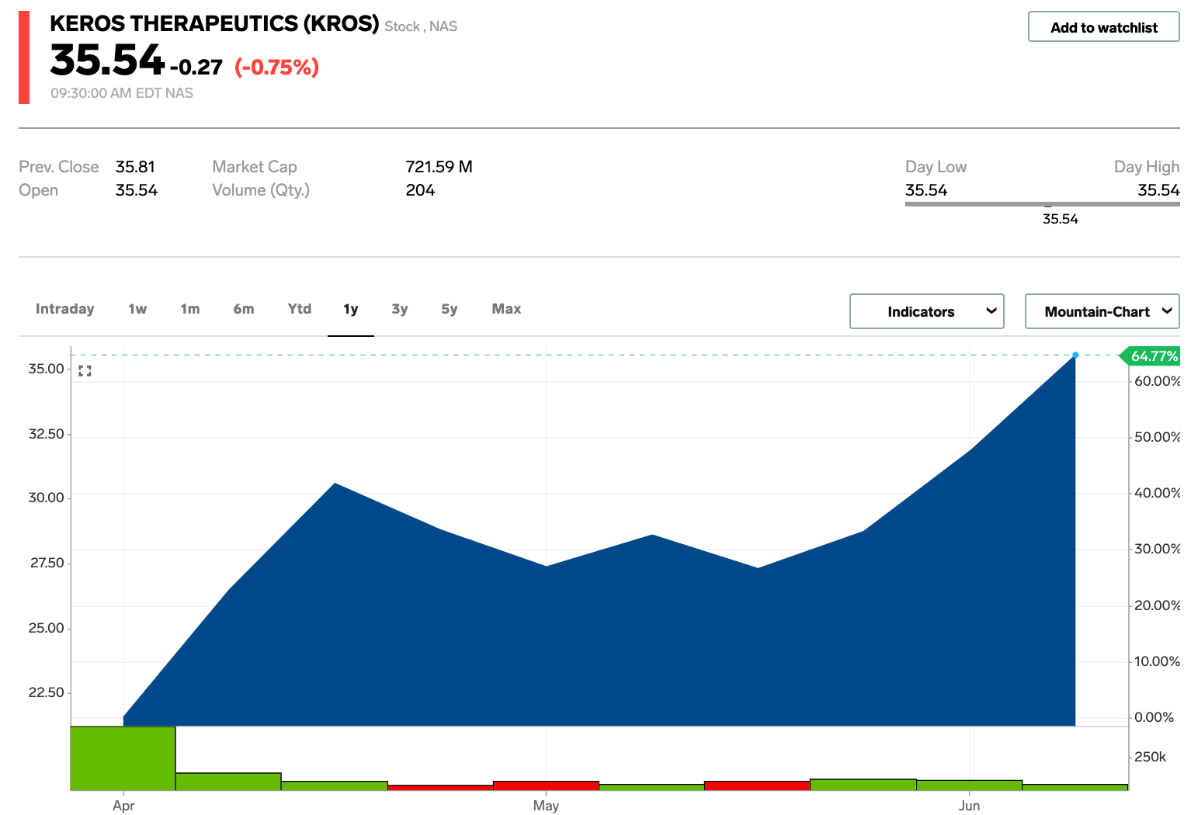Screen dimensions: 1191x815
Task: Click the fullscreen expand chart icon
Action: (x=85, y=371)
